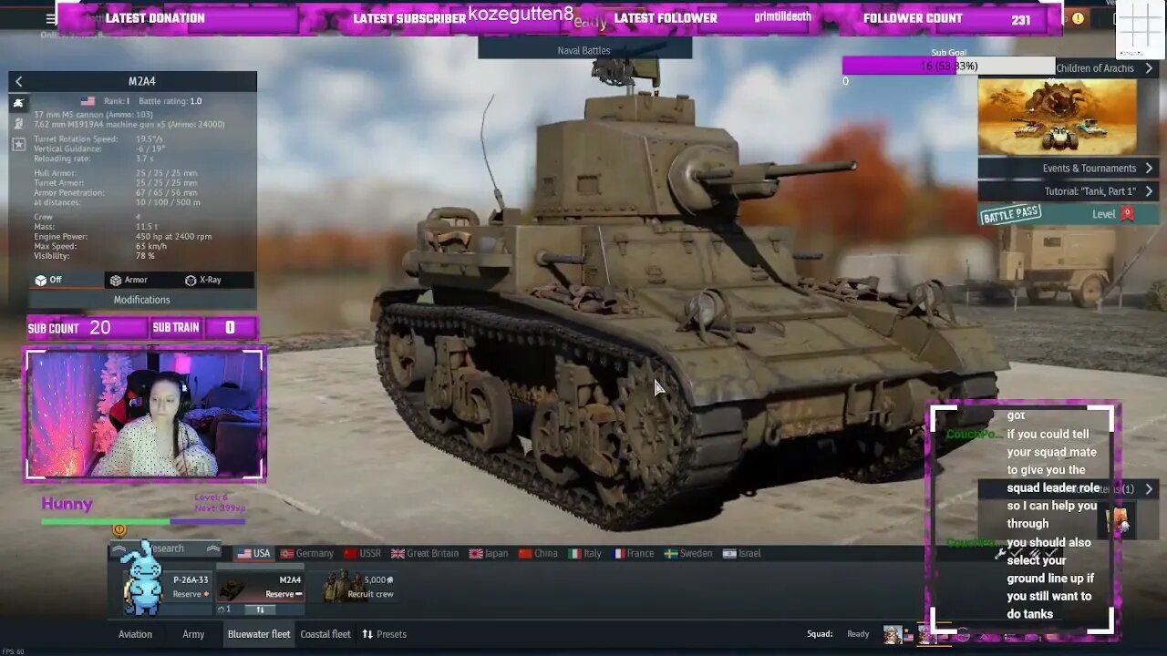Select the crew side icon in info panel
The width and height of the screenshot is (1167, 656).
pyautogui.click(x=18, y=122)
